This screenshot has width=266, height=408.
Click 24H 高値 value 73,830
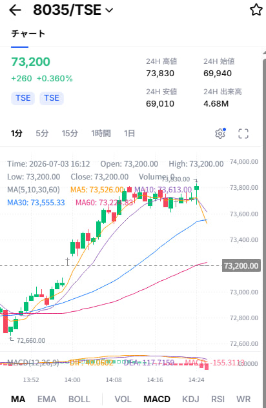(x=160, y=74)
